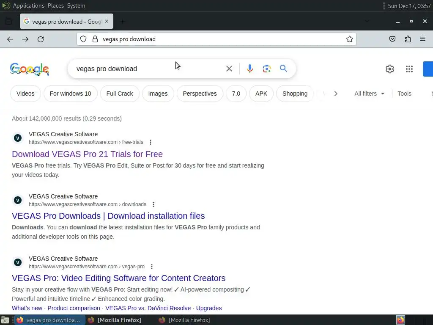Screen dimensions: 433x325
Task: Select the Perspectives filter chip
Action: [x=200, y=94]
